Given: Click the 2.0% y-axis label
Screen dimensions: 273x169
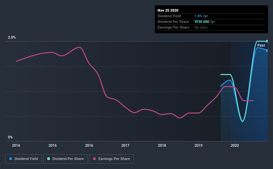Looking at the screenshot, I should (12, 37).
